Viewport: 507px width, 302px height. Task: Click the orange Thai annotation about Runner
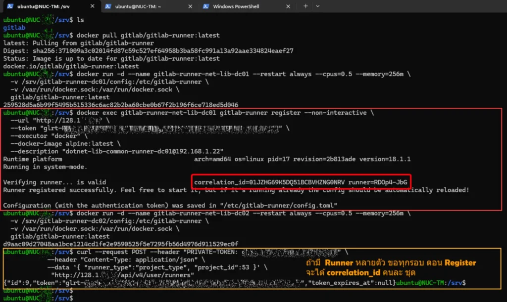(x=391, y=267)
